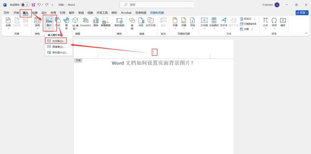311x154 pixels.
Task: Choose 此设备(D)... from the picture menu
Action: click(x=56, y=41)
